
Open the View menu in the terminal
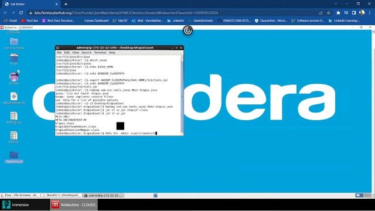point(76,52)
